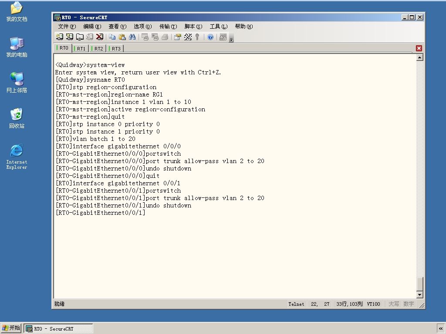Click the Quick Connect lightning icon
The height and width of the screenshot is (334, 446).
[x=69, y=37]
